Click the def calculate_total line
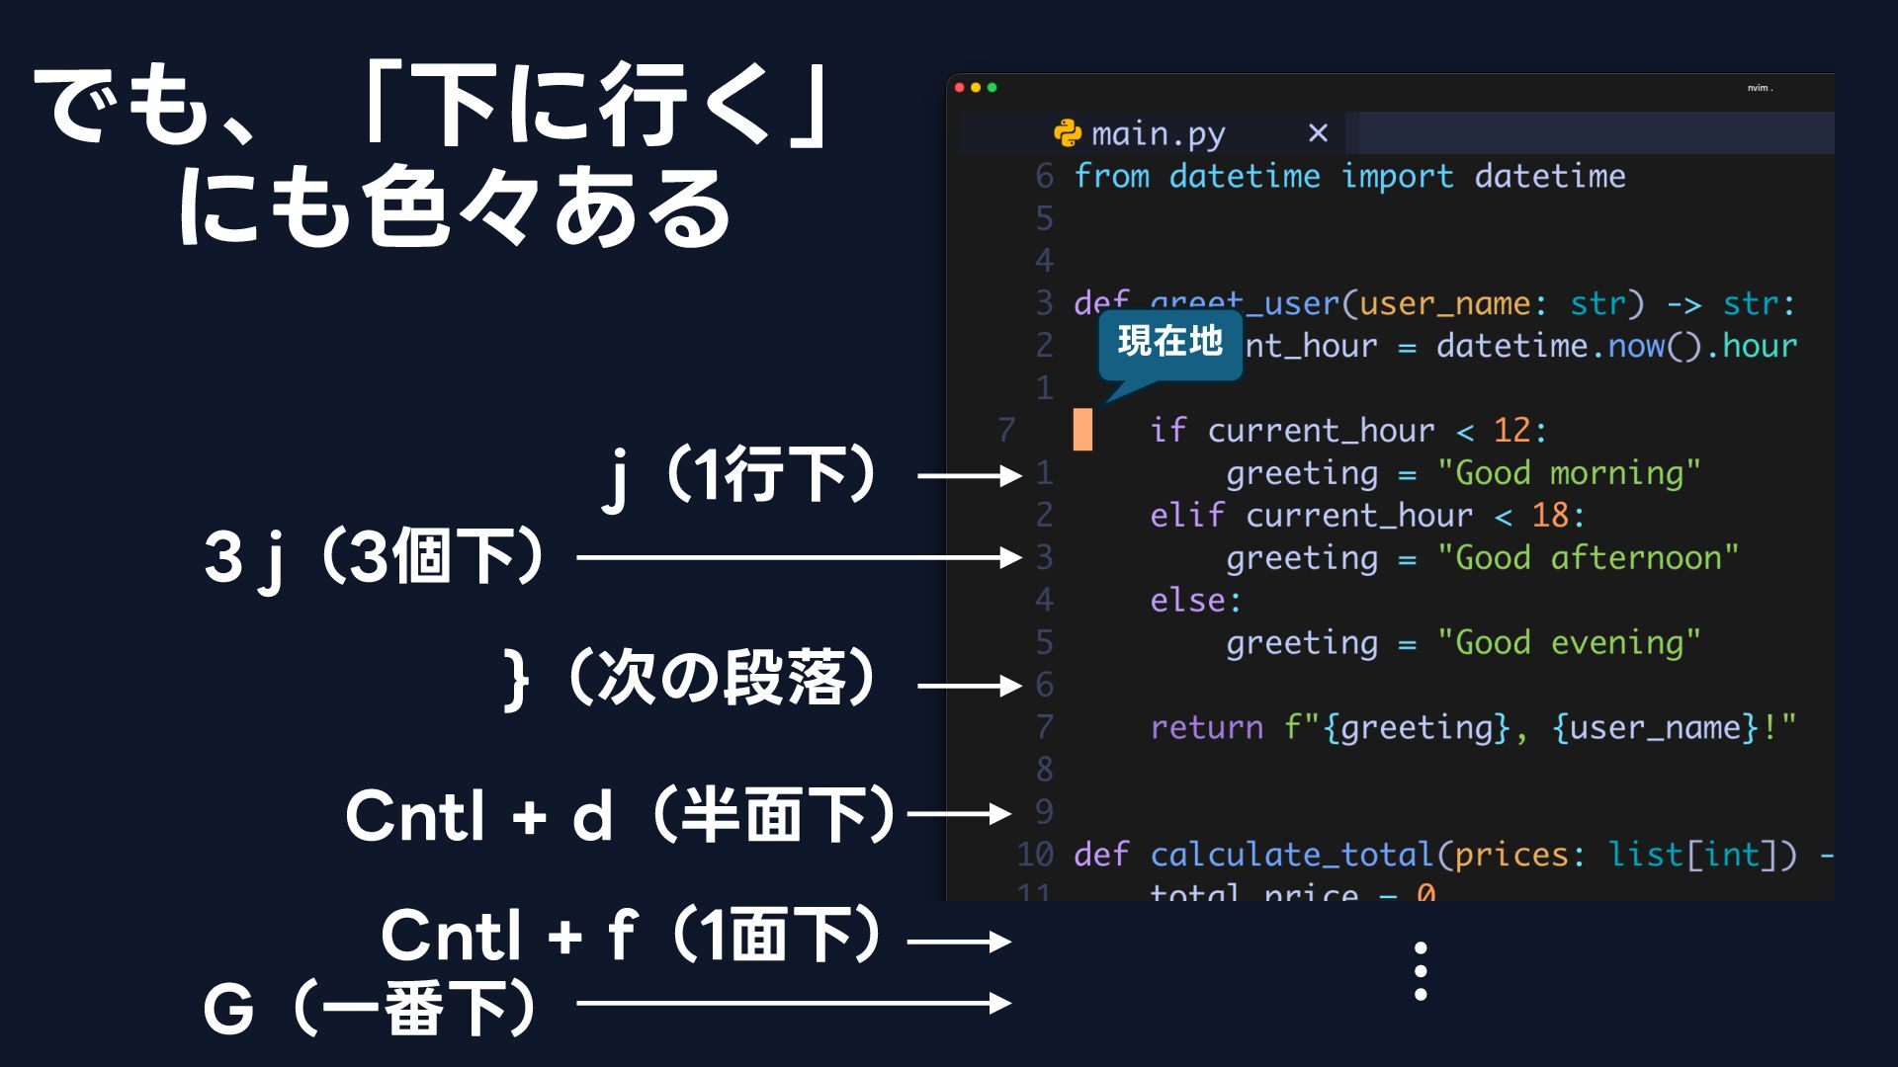This screenshot has width=1898, height=1067. point(1453,855)
